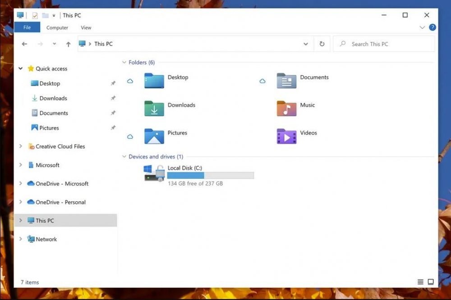Open the help question mark icon

(432, 27)
